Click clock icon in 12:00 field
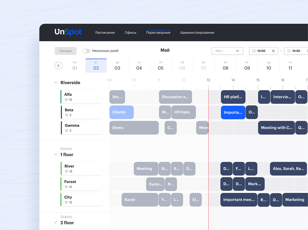308x230 pixels. coord(254,51)
